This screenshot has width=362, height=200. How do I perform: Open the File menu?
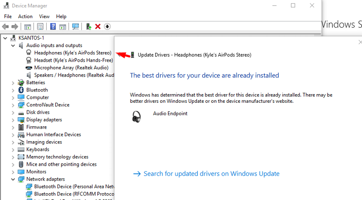click(8, 16)
